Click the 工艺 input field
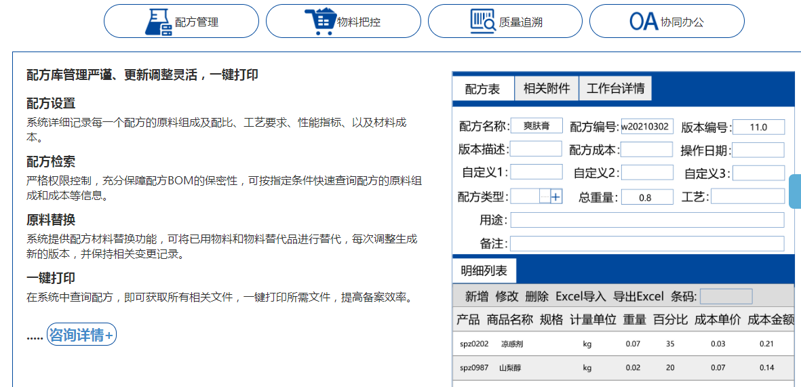The image size is (801, 387). (x=747, y=196)
